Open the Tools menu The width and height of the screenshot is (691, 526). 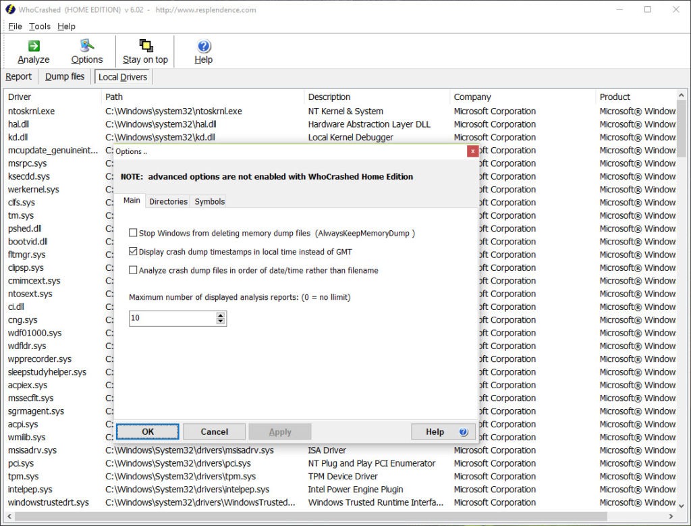(x=40, y=26)
